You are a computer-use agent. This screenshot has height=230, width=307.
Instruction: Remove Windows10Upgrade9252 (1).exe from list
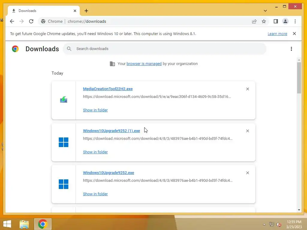(247, 131)
